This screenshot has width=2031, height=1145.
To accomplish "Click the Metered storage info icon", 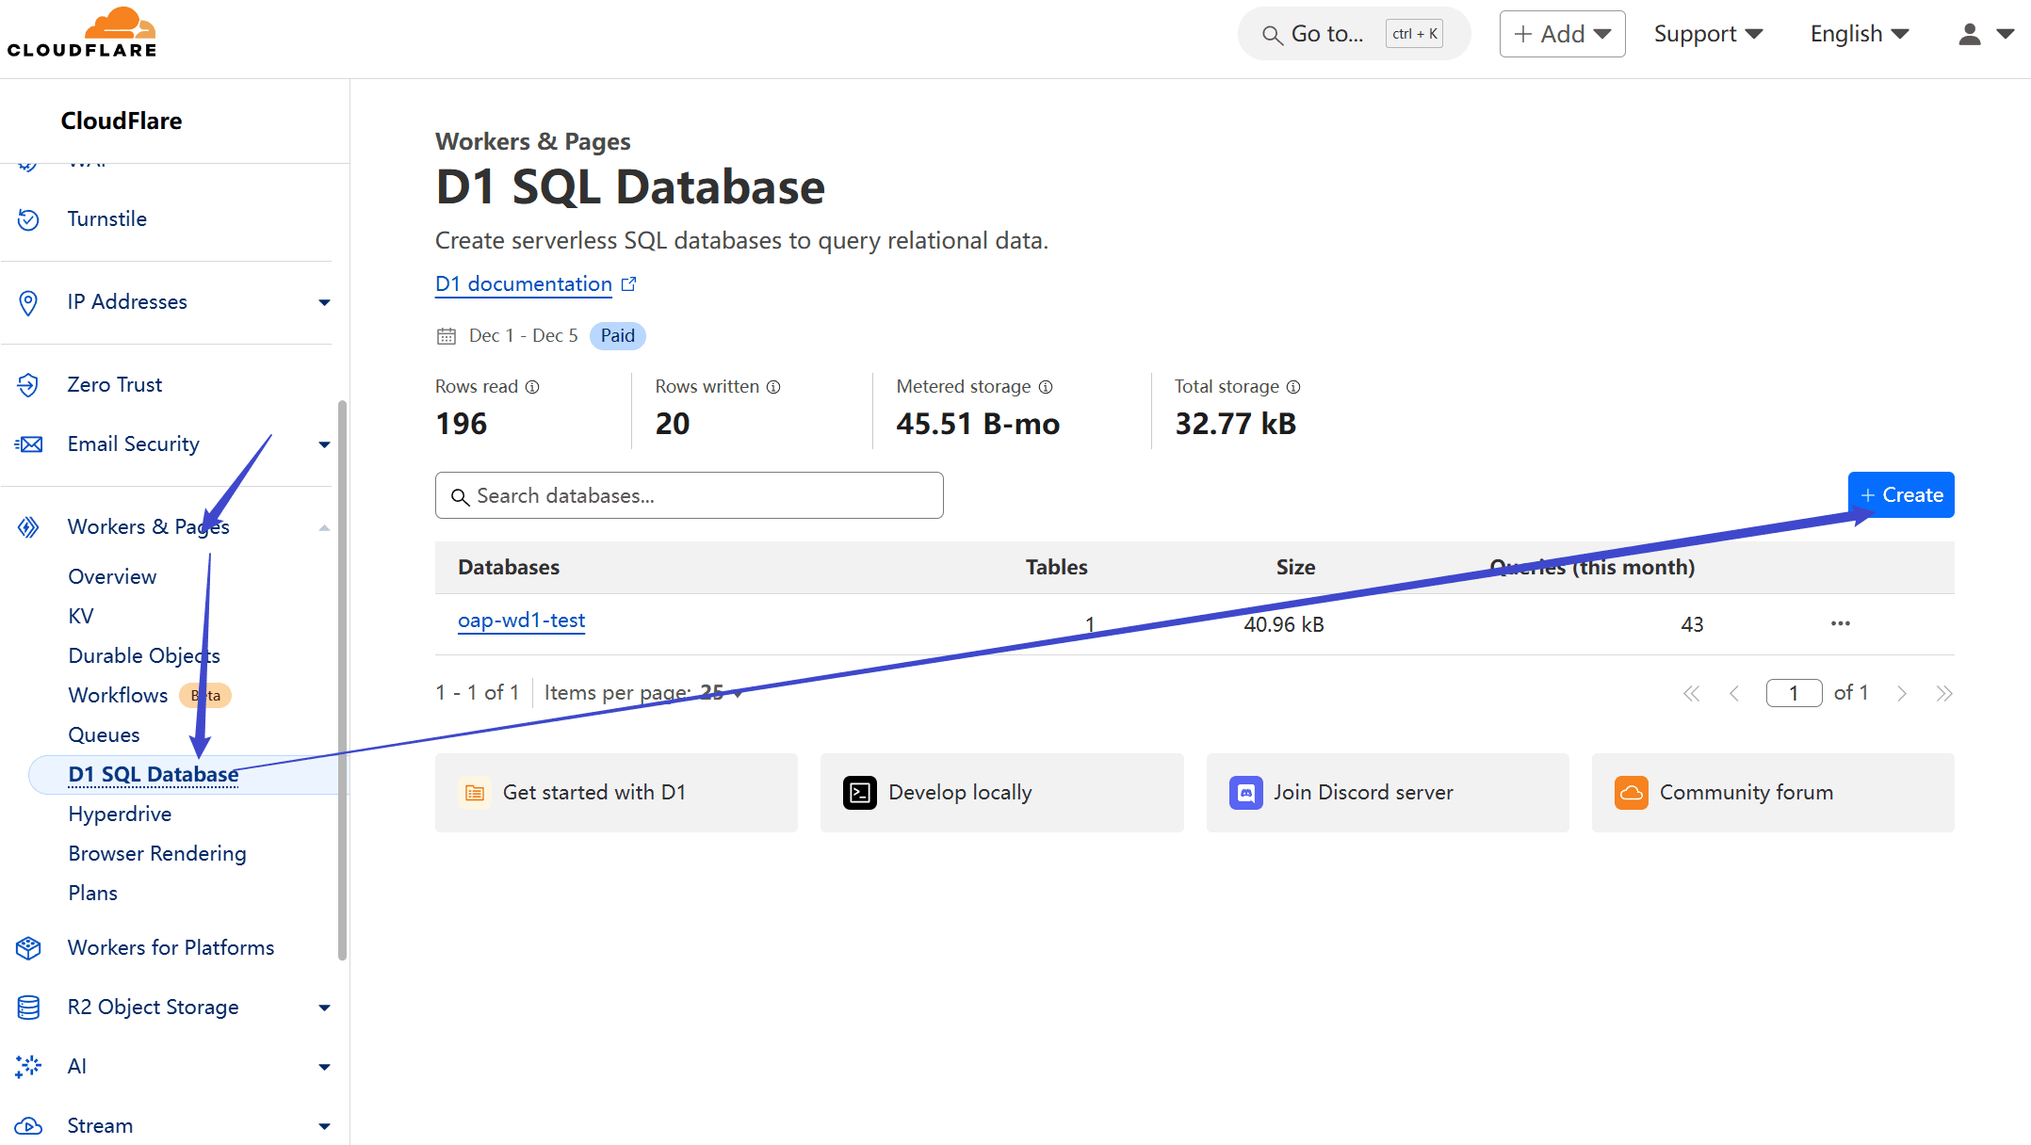I will [x=1046, y=387].
